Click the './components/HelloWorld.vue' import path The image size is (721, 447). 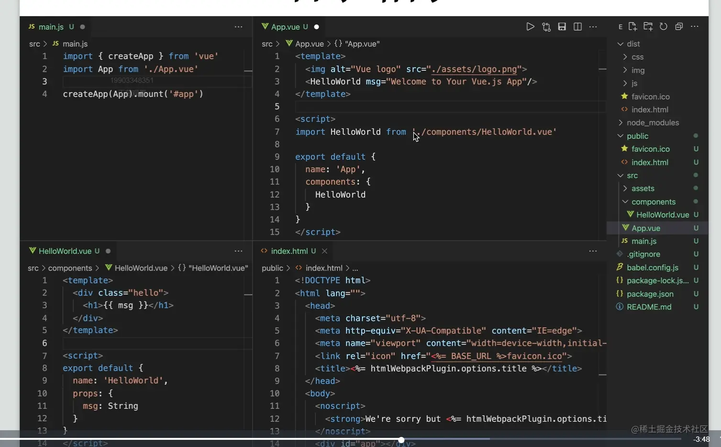click(x=484, y=132)
